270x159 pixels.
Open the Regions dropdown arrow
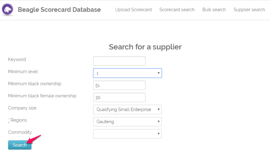coord(159,122)
